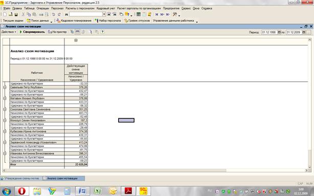Click the На принтер button
The width and height of the screenshot is (314, 196).
pyautogui.click(x=57, y=32)
